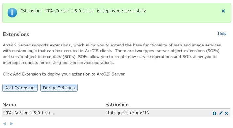Sort table by Name column header
This screenshot has width=233, height=128.
click(x=9, y=105)
